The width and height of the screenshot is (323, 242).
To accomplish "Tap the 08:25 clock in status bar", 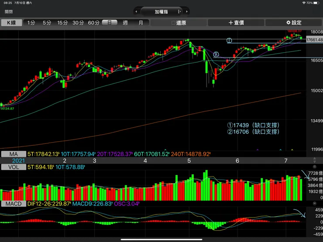I will (x=8, y=3).
